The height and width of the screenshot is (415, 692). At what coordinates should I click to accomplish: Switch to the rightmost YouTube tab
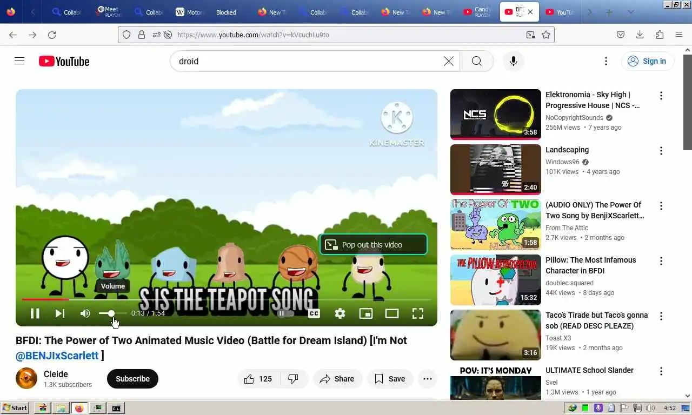click(x=559, y=12)
